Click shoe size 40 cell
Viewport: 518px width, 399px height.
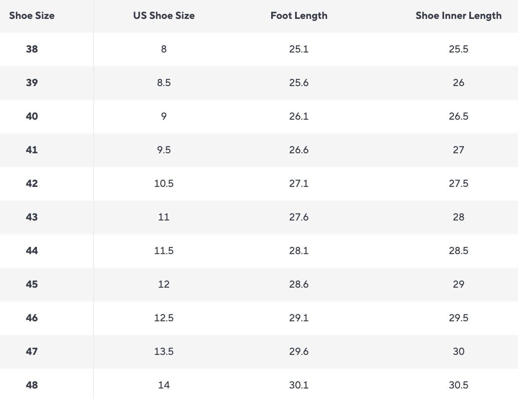pyautogui.click(x=32, y=116)
